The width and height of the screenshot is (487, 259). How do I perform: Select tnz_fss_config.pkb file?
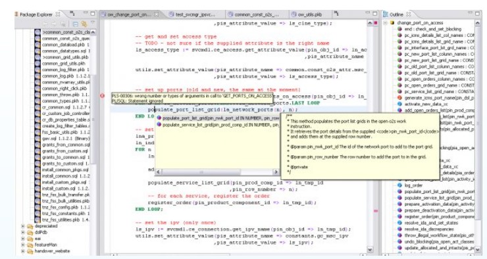coord(66,207)
